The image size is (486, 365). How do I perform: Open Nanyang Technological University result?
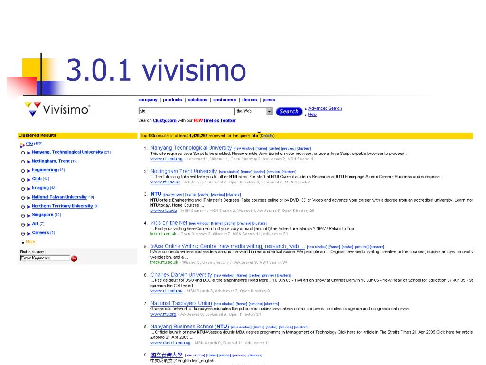(191, 148)
